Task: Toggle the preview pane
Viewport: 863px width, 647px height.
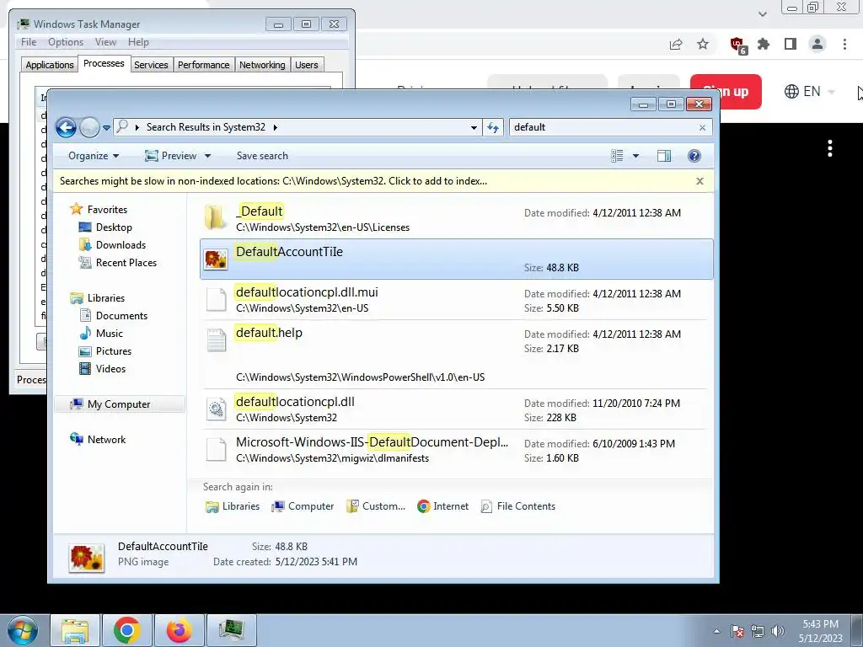Action: click(x=664, y=156)
